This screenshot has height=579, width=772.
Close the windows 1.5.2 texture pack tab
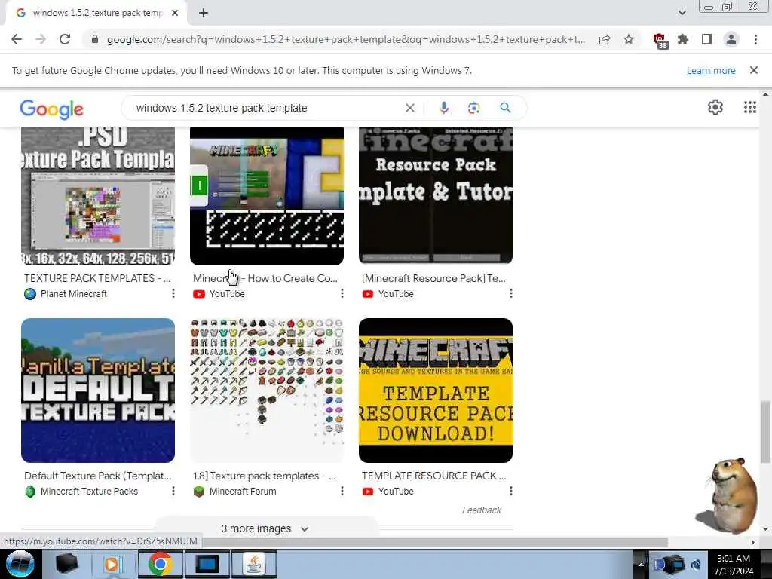pos(175,13)
